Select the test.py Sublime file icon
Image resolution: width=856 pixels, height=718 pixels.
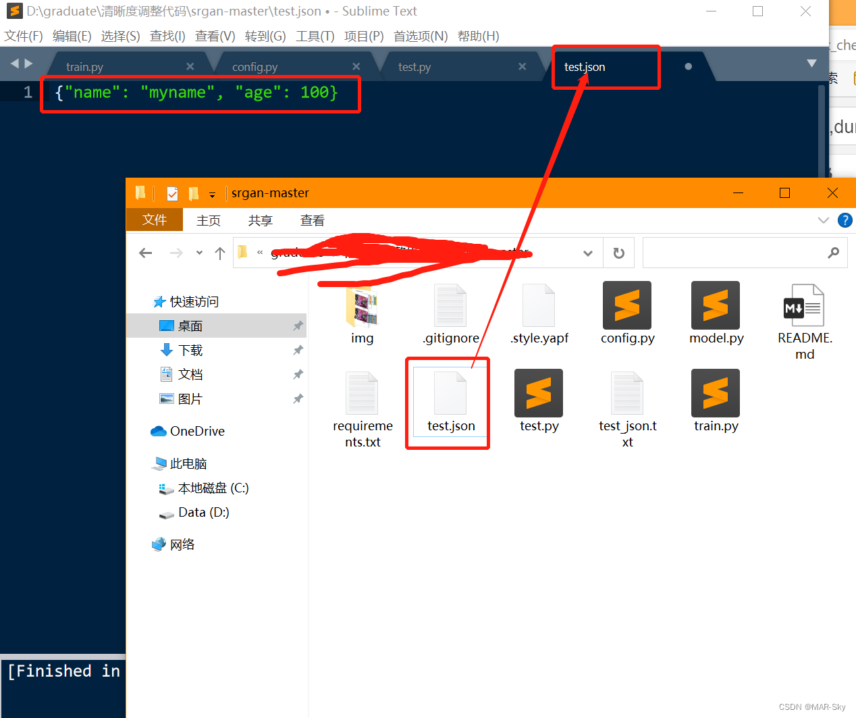539,393
